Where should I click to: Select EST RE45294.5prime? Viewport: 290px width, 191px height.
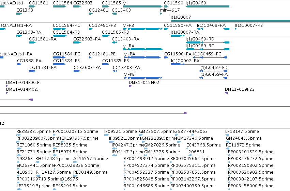(x=70, y=186)
